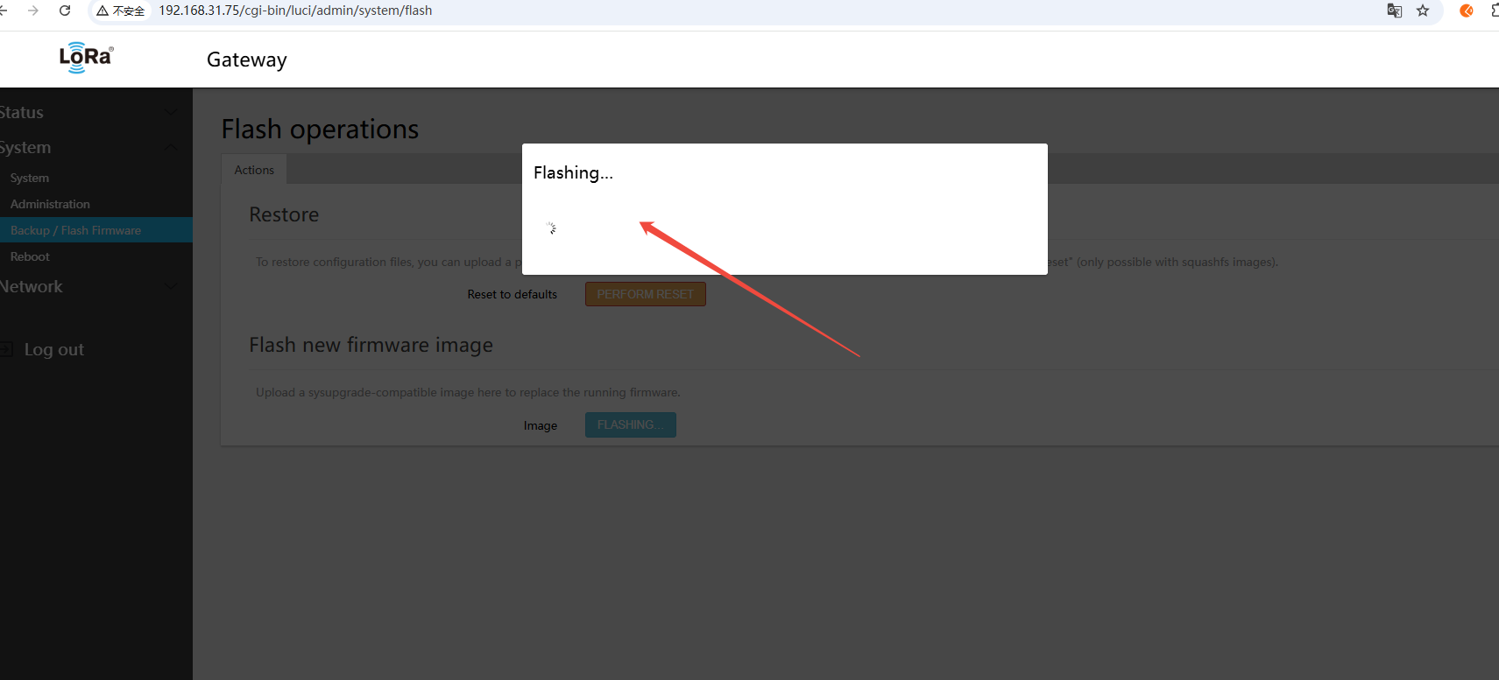Image resolution: width=1499 pixels, height=680 pixels.
Task: Open the Reboot sidebar item
Action: tap(30, 256)
